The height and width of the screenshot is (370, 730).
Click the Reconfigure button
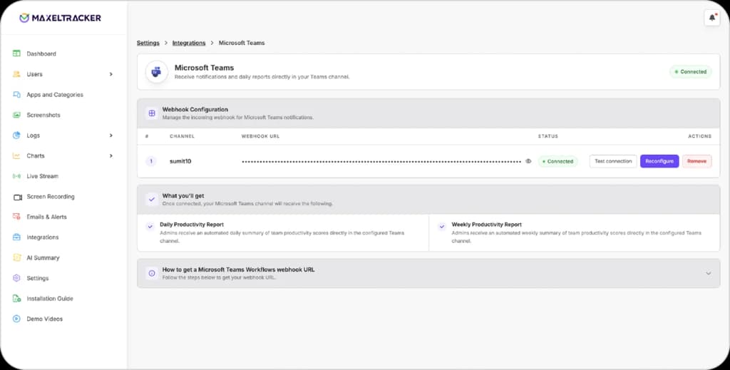pyautogui.click(x=659, y=161)
